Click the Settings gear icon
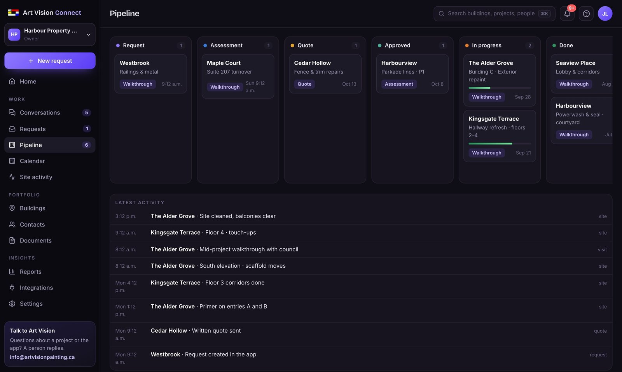This screenshot has height=372, width=622. click(x=12, y=304)
